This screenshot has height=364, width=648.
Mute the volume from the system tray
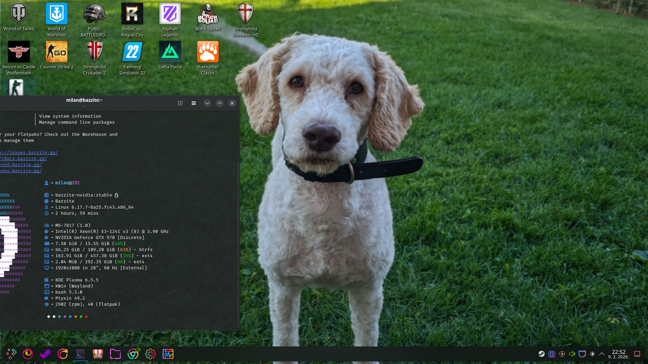[572, 354]
